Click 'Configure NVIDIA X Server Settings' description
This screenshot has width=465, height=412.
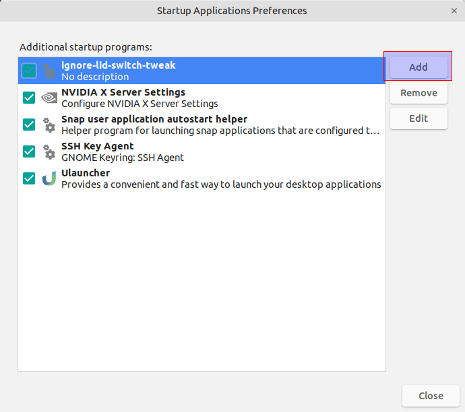139,104
